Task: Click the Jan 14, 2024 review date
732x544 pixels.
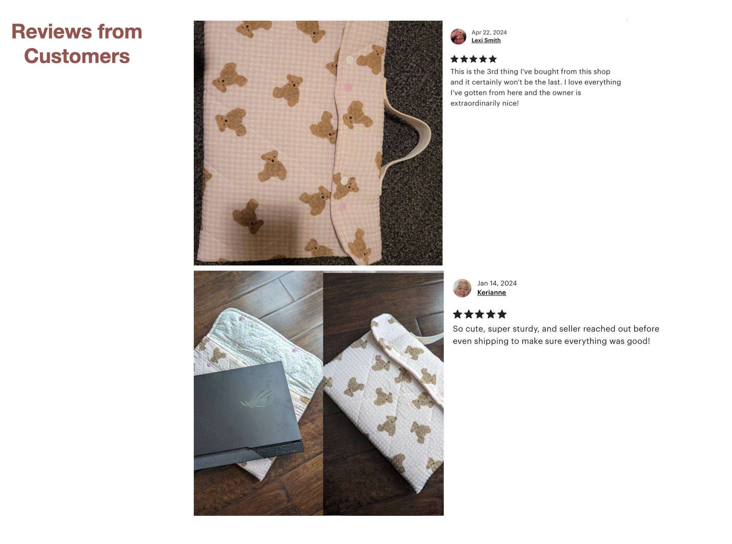Action: (497, 283)
